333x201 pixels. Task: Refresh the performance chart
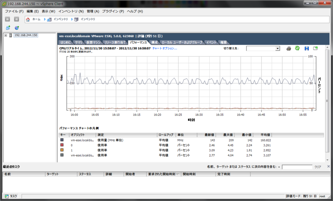tap(297, 48)
